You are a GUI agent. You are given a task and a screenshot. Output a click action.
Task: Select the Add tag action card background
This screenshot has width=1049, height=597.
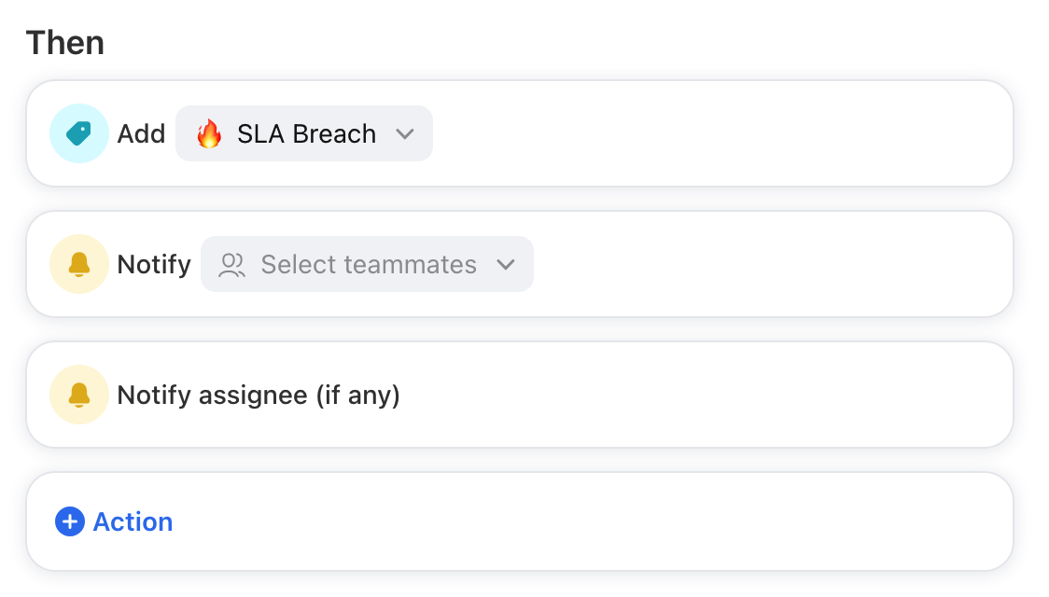pyautogui.click(x=722, y=133)
